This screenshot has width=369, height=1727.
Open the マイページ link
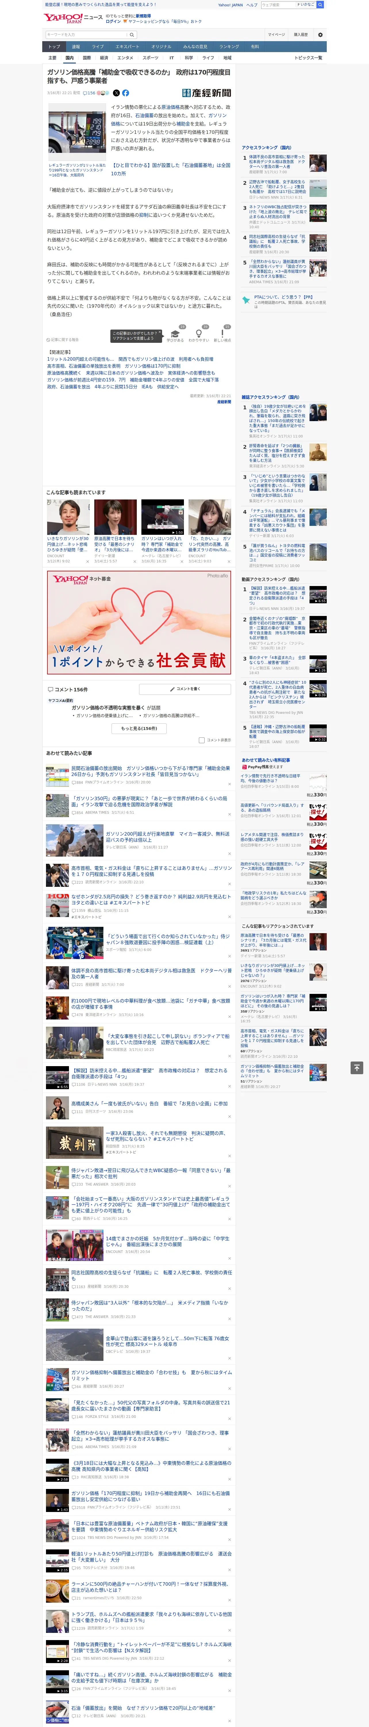(x=276, y=34)
